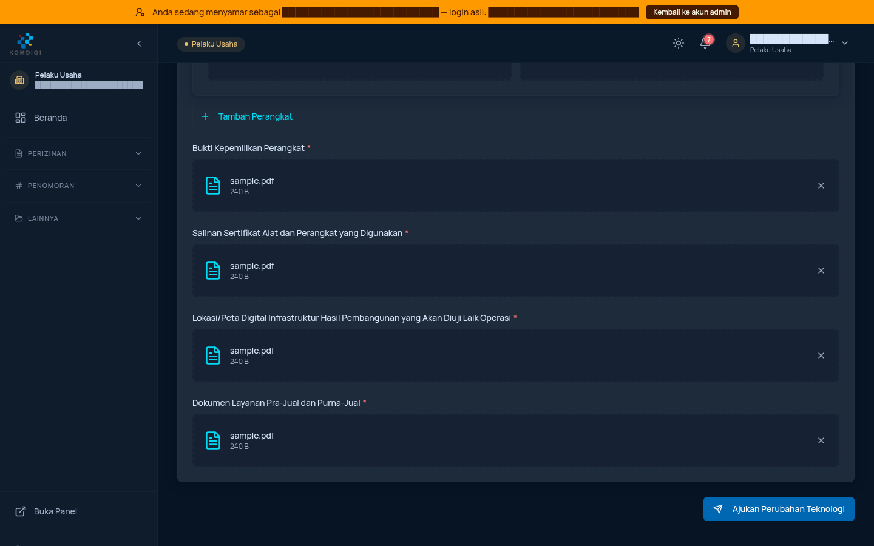
Task: Remove sample.pdf under Dokumen Layanan Pra-Jual
Action: pyautogui.click(x=821, y=440)
